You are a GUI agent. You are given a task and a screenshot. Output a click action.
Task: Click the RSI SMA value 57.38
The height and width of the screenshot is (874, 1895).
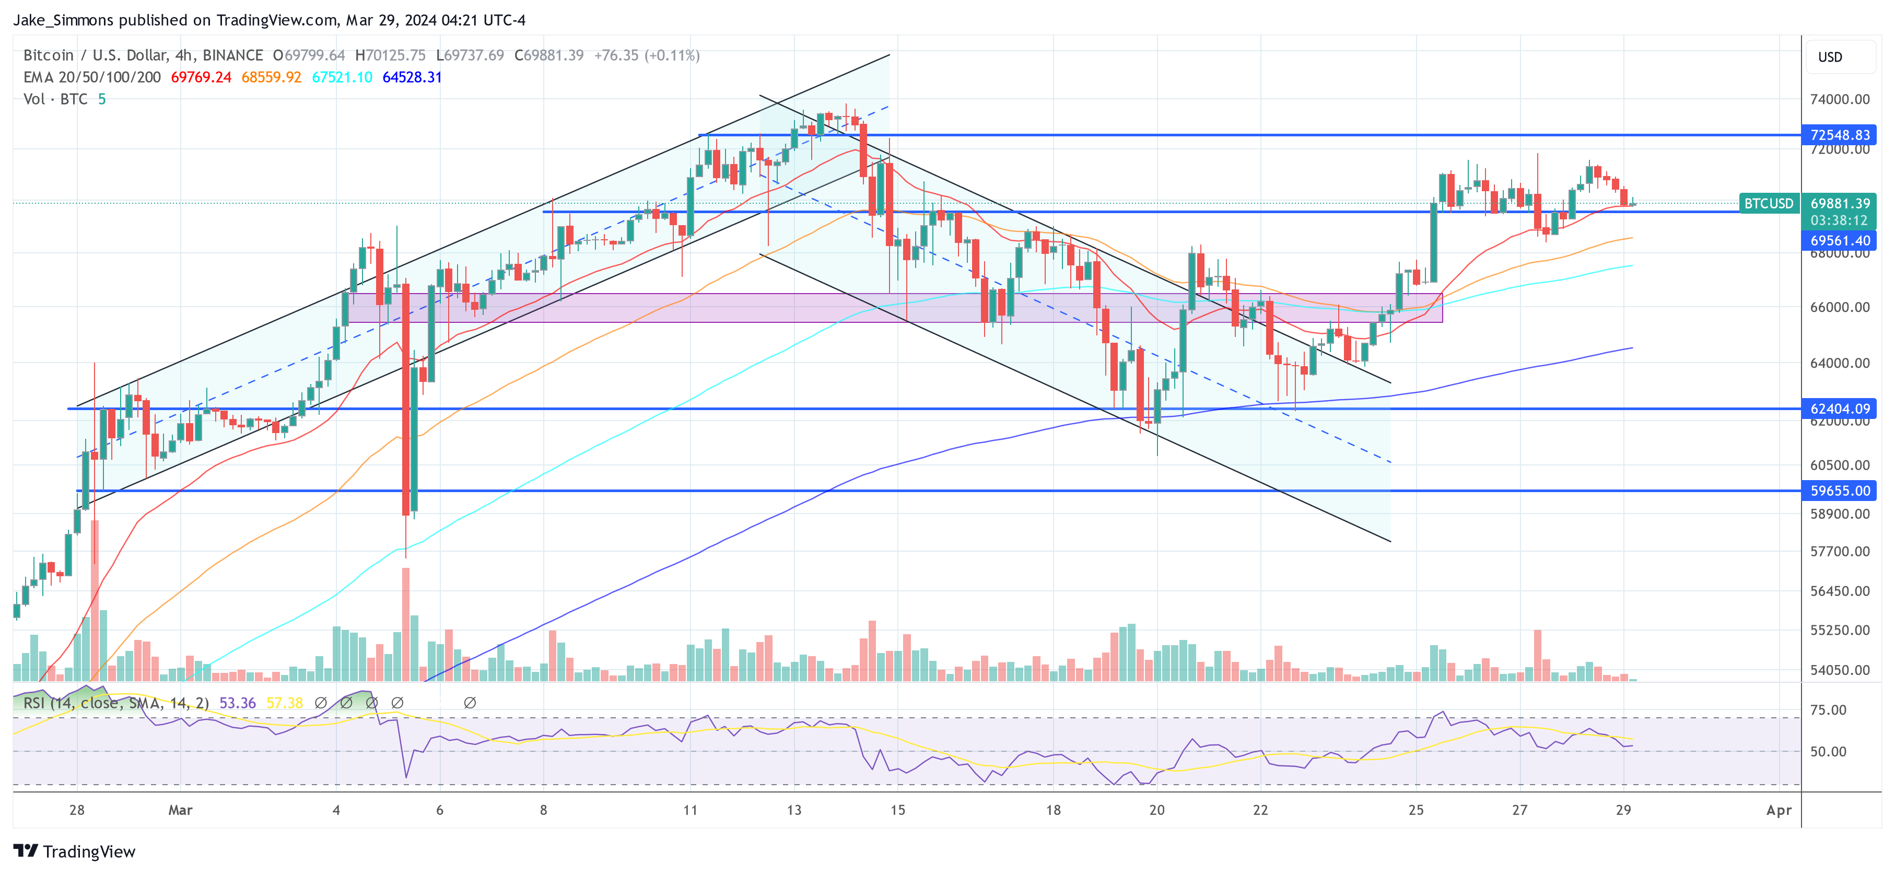click(x=285, y=703)
